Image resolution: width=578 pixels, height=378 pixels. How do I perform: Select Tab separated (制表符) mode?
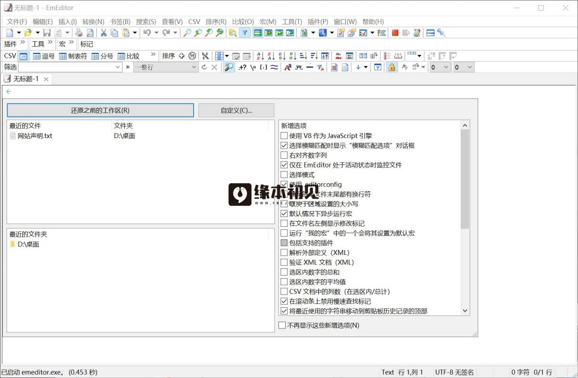click(73, 56)
